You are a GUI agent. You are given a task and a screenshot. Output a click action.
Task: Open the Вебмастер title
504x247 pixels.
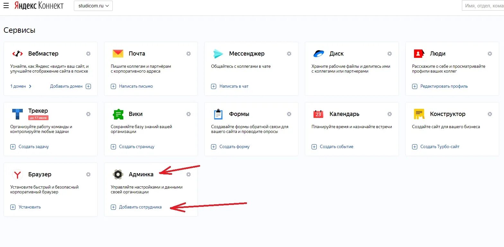(43, 54)
